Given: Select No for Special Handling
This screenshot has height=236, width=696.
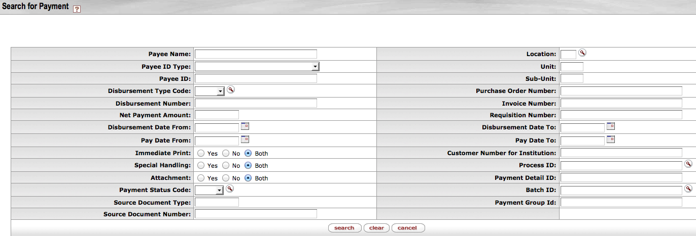Looking at the screenshot, I should point(226,165).
